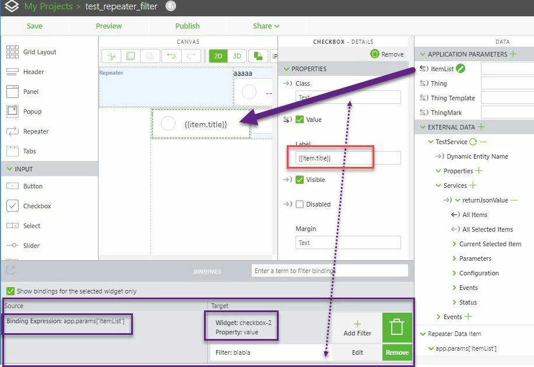Expand Current Selected Item node
The width and height of the screenshot is (534, 367).
454,244
